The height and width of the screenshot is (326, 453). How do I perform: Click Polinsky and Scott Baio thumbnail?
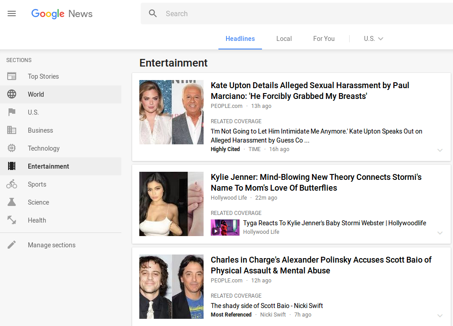pyautogui.click(x=171, y=287)
